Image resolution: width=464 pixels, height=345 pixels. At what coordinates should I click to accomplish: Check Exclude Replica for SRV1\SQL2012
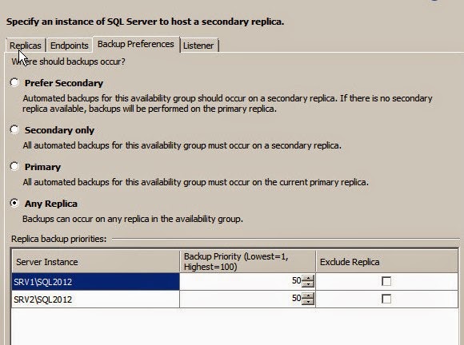tap(386, 281)
